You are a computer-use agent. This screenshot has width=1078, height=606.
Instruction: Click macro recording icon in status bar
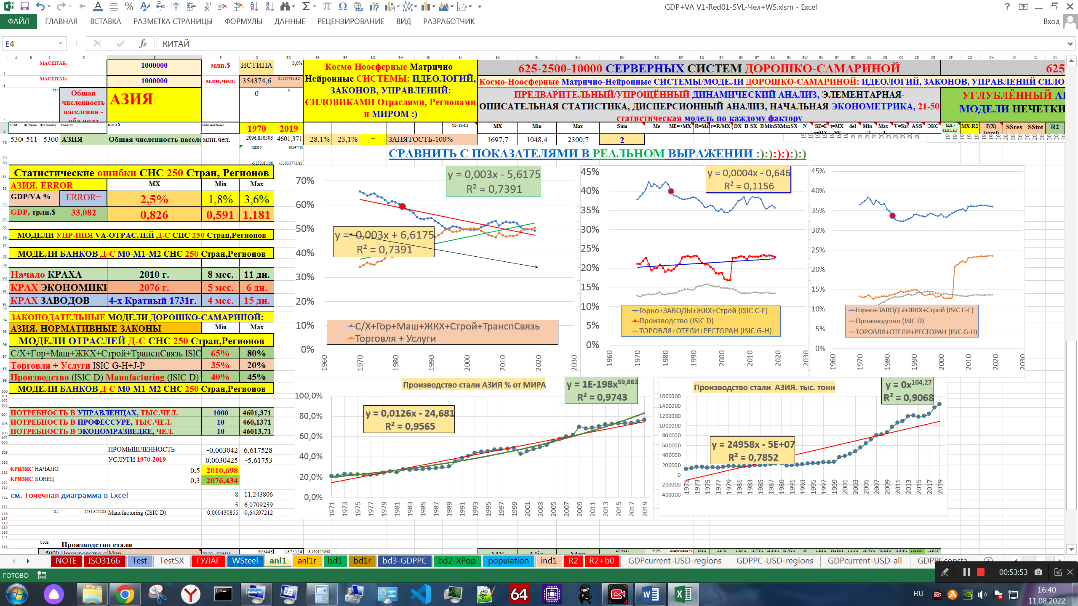(x=42, y=575)
